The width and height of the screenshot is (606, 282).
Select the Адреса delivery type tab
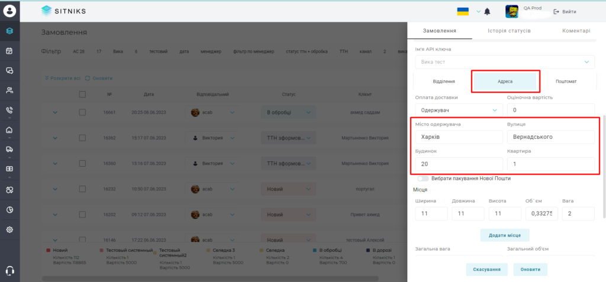point(505,82)
